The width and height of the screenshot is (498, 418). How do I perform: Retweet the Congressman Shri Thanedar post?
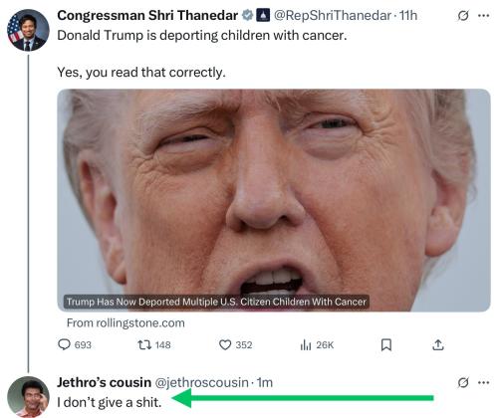coord(154,345)
